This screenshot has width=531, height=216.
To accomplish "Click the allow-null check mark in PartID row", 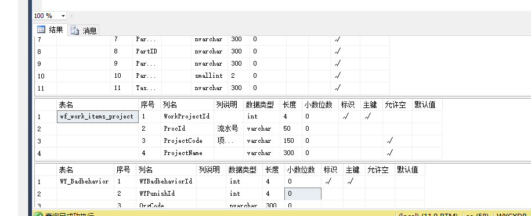I will coord(345,51).
